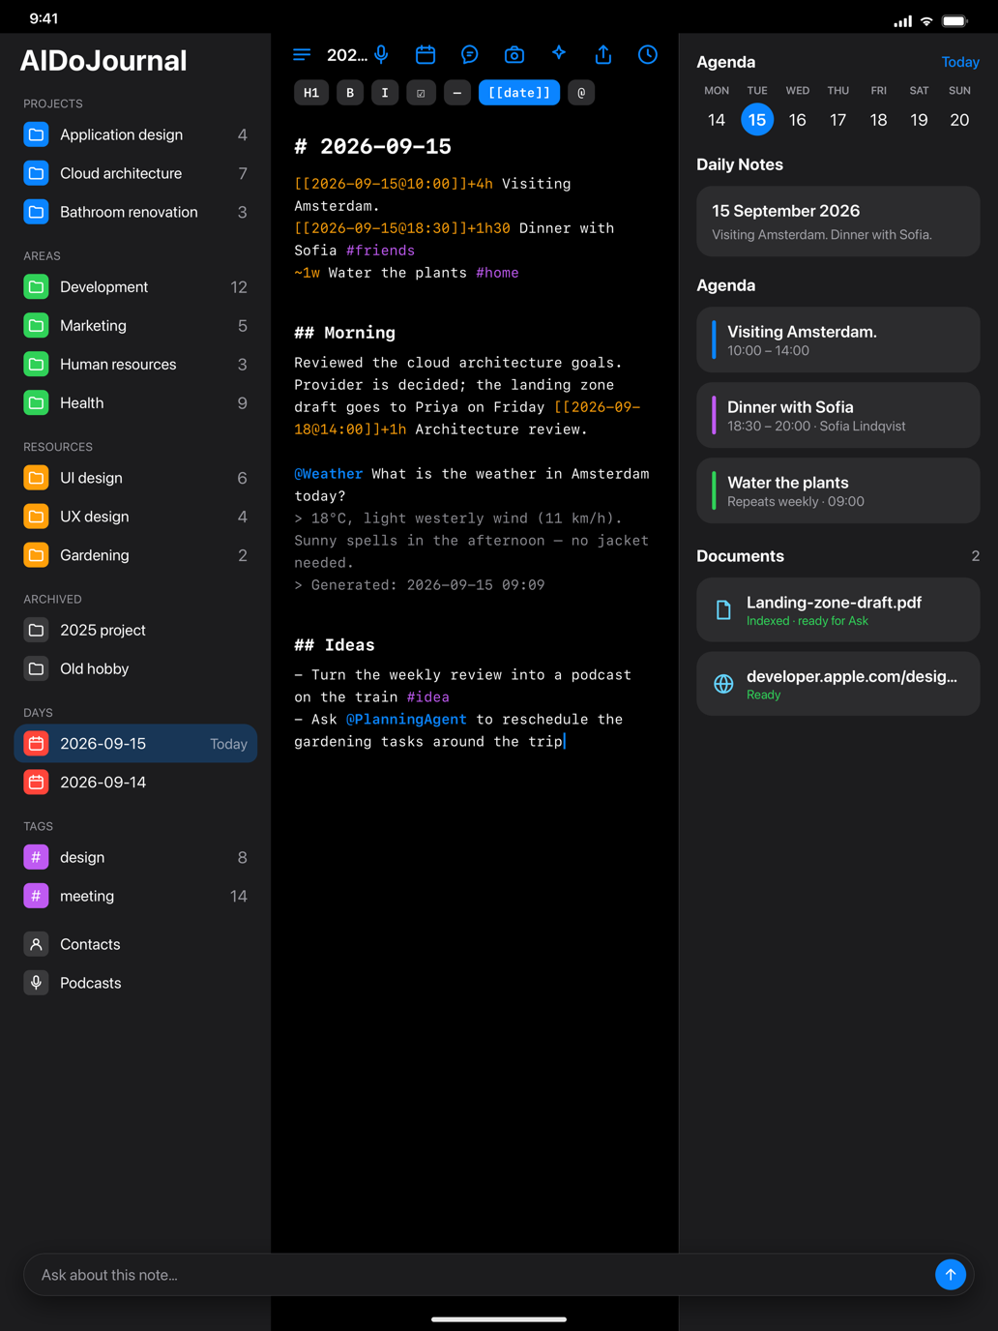Jump to Today in Agenda
Viewport: 998px width, 1331px height.
pos(960,62)
